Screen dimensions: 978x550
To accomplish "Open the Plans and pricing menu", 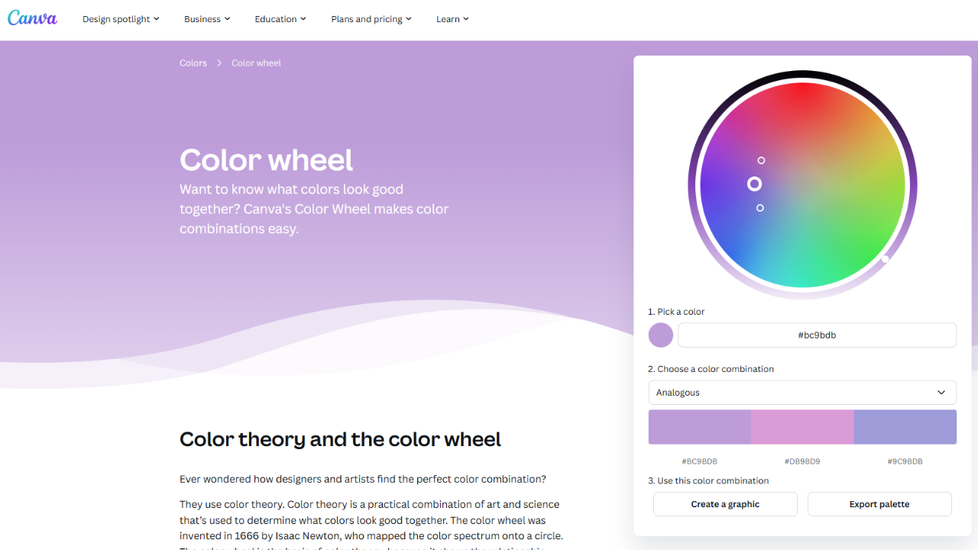I will pos(371,19).
